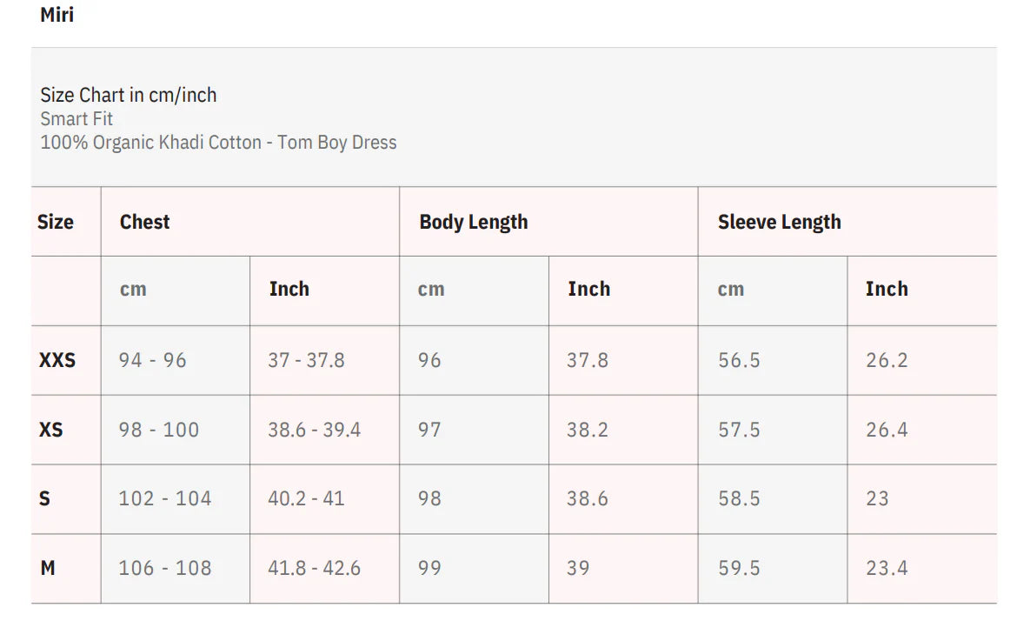Click the XS chest inch cell '38.6 - 39.4'

coord(315,430)
